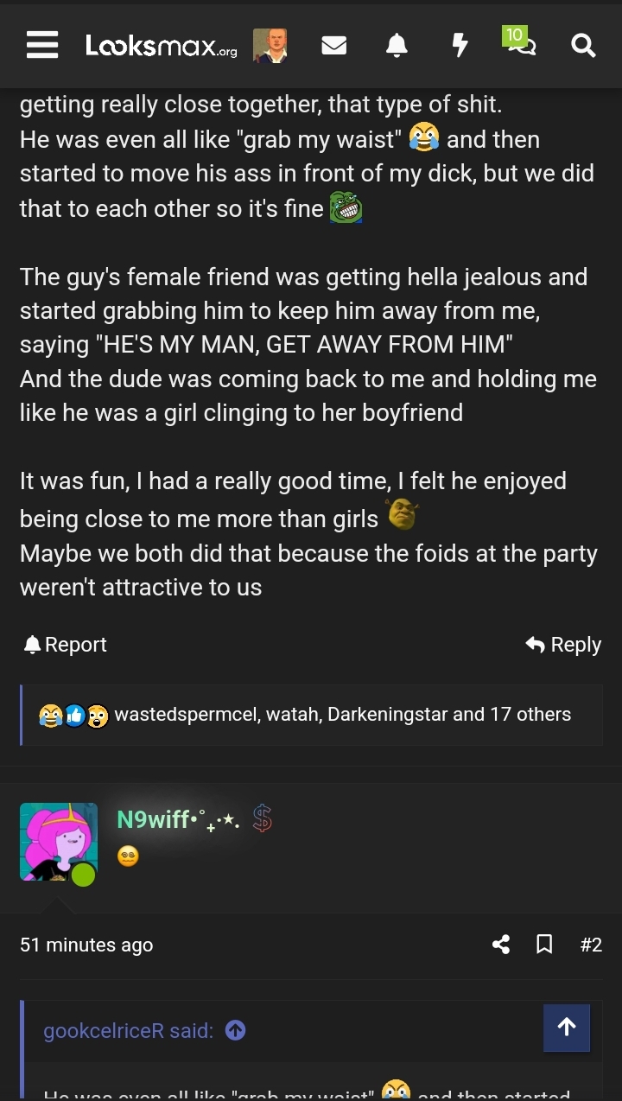The height and width of the screenshot is (1101, 622).
Task: Report this post
Action: (66, 645)
